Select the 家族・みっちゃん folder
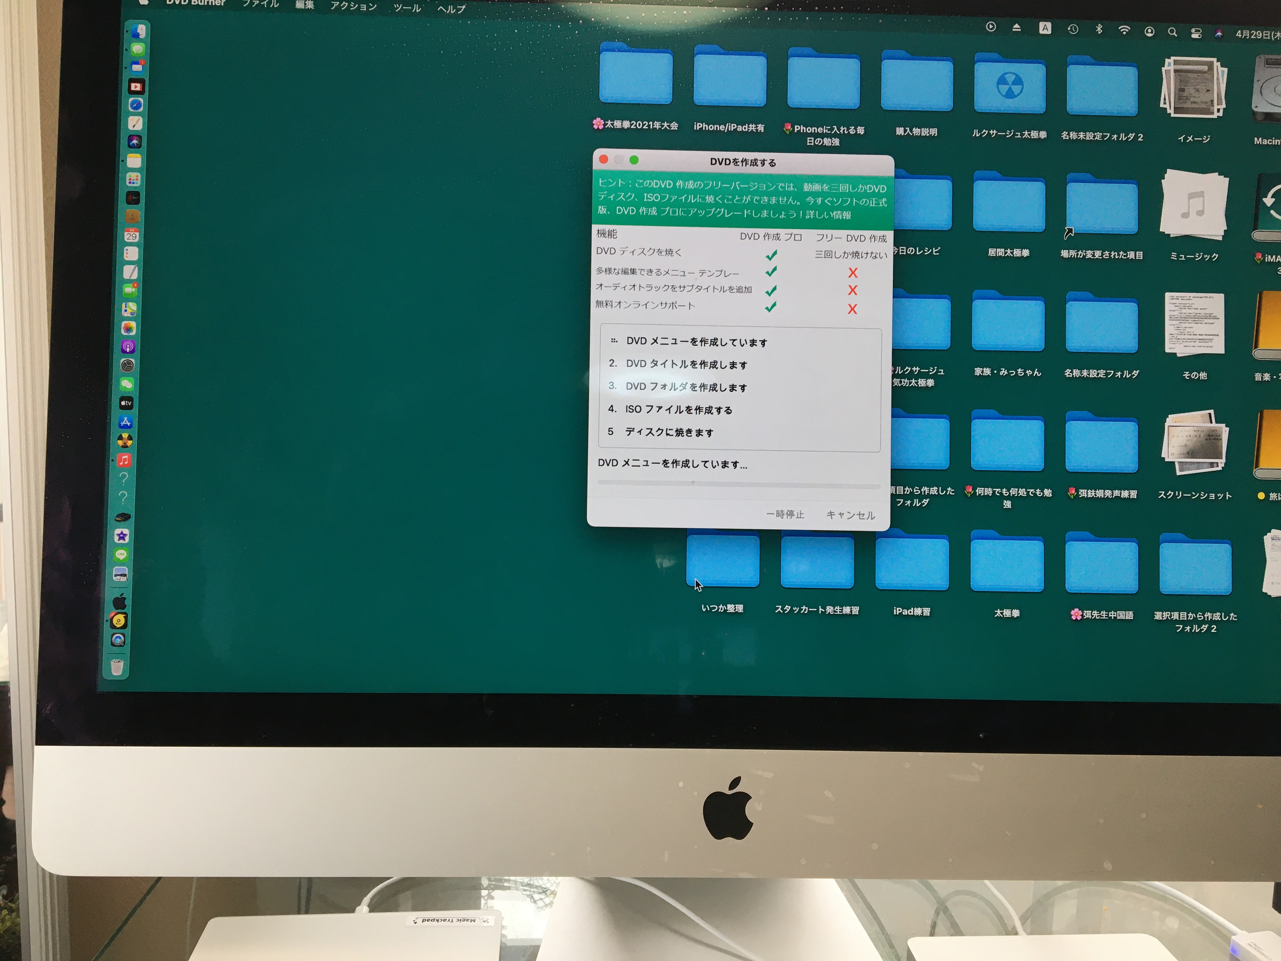The image size is (1281, 961). pos(1008,321)
